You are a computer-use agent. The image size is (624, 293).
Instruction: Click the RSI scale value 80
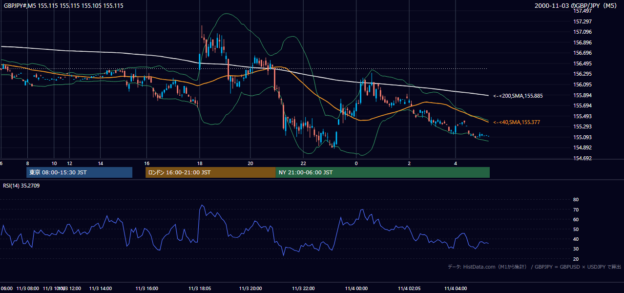[x=576, y=200]
